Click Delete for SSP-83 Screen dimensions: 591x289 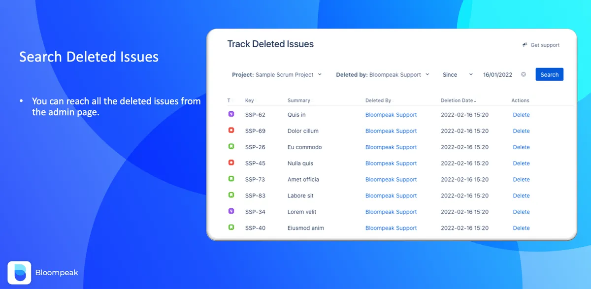521,196
